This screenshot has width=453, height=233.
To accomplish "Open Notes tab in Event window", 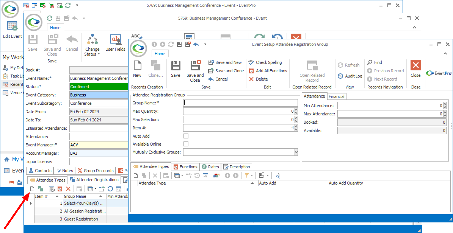I will 64,171.
